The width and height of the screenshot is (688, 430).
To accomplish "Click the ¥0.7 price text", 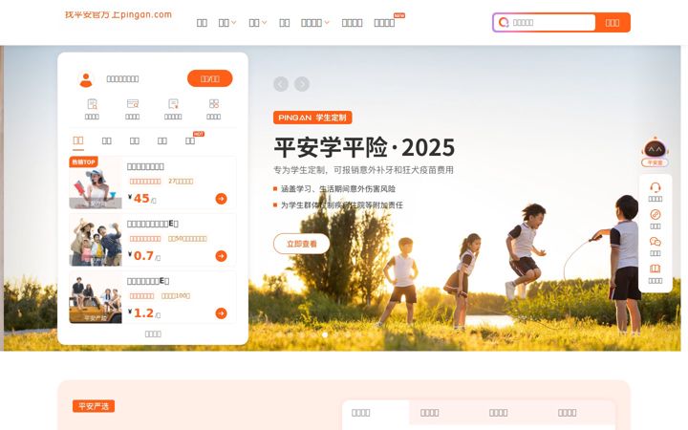I will pos(144,256).
